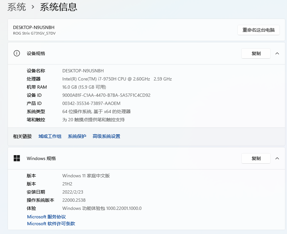Image resolution: width=287 pixels, height=234 pixels.
Task: Click the 机带 RAM label
Action: click(37, 87)
